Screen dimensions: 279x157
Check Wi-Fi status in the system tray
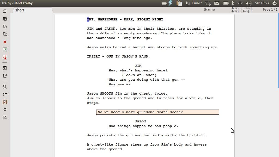pyautogui.click(x=239, y=3)
